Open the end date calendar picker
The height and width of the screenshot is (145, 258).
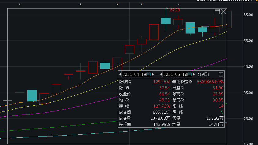pyautogui.click(x=190, y=74)
